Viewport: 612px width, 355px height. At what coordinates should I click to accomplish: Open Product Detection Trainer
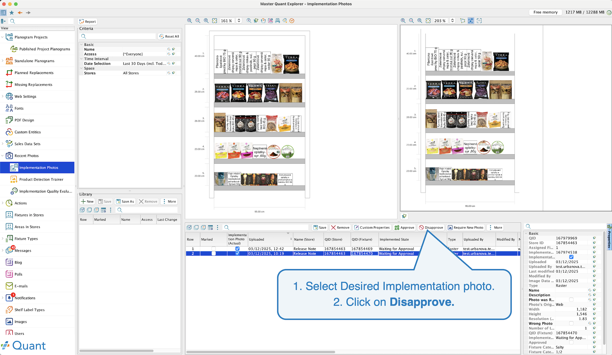(37, 179)
